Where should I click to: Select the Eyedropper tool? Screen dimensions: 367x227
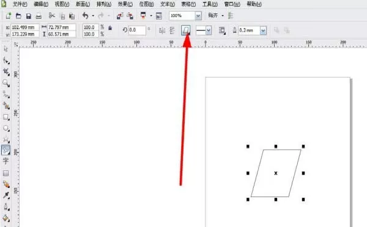pyautogui.click(x=6, y=195)
